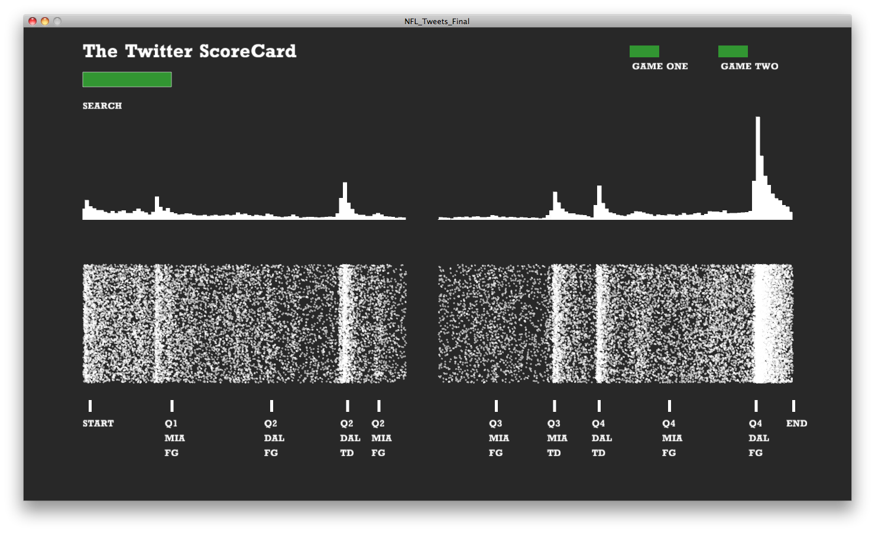Select the Q2 DAL TD marker
The image size is (875, 533).
(348, 406)
